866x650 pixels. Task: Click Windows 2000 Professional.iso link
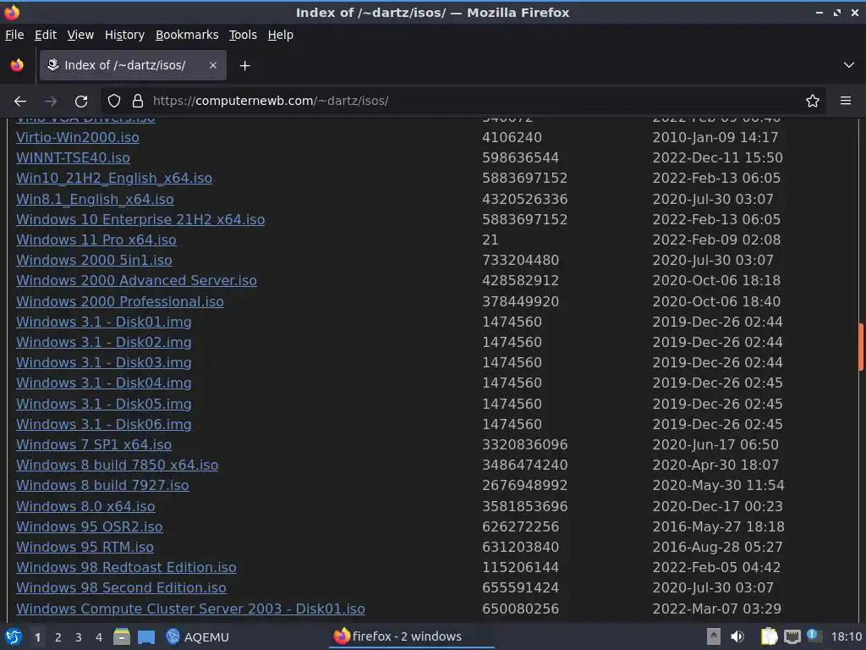click(x=120, y=302)
